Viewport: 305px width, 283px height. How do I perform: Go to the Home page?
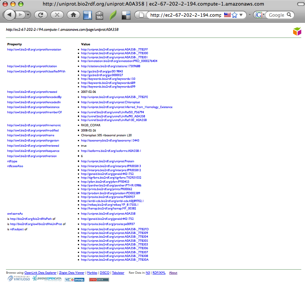click(73, 15)
